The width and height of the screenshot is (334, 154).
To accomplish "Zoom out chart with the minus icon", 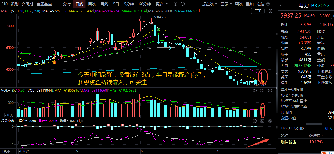I will (182, 4).
